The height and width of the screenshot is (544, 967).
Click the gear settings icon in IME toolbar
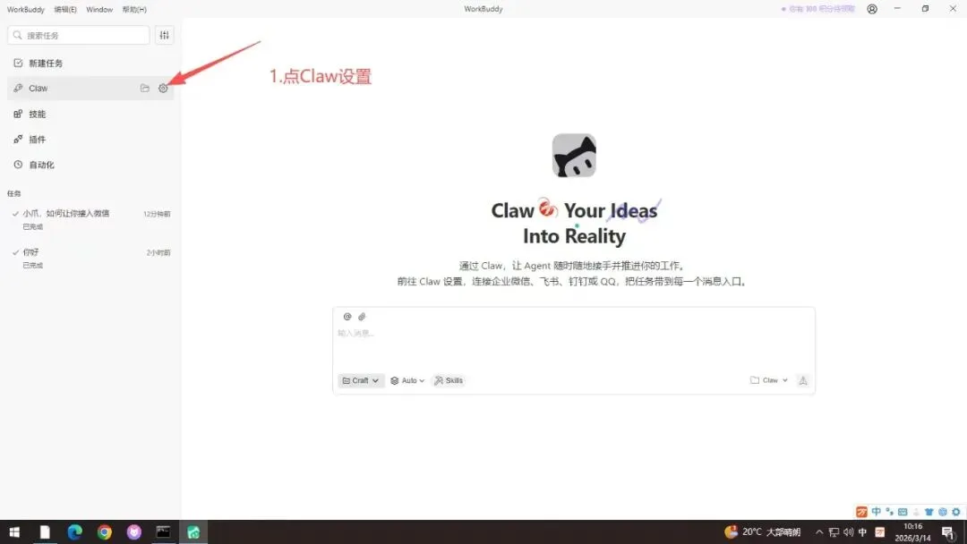956,512
